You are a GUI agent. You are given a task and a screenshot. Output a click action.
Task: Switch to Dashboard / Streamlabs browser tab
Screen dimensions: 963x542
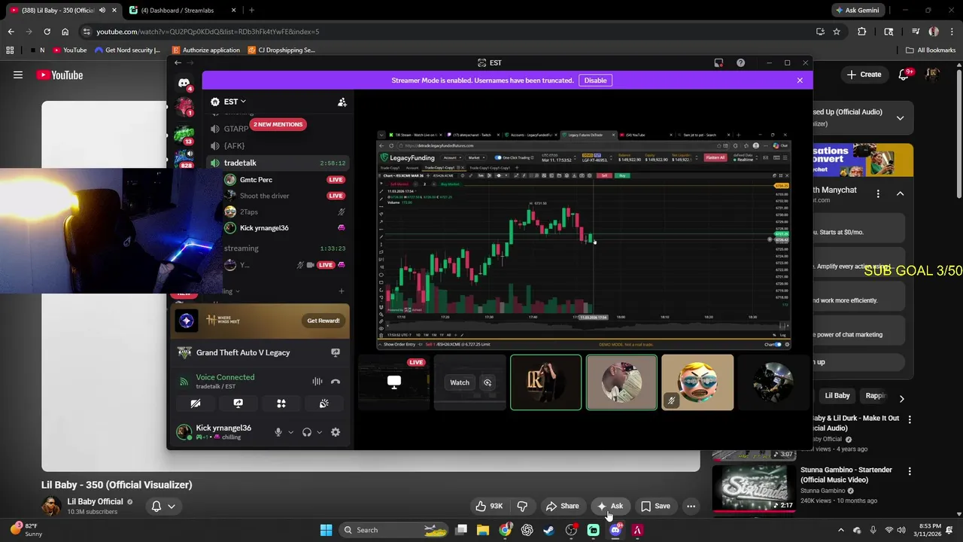point(177,11)
